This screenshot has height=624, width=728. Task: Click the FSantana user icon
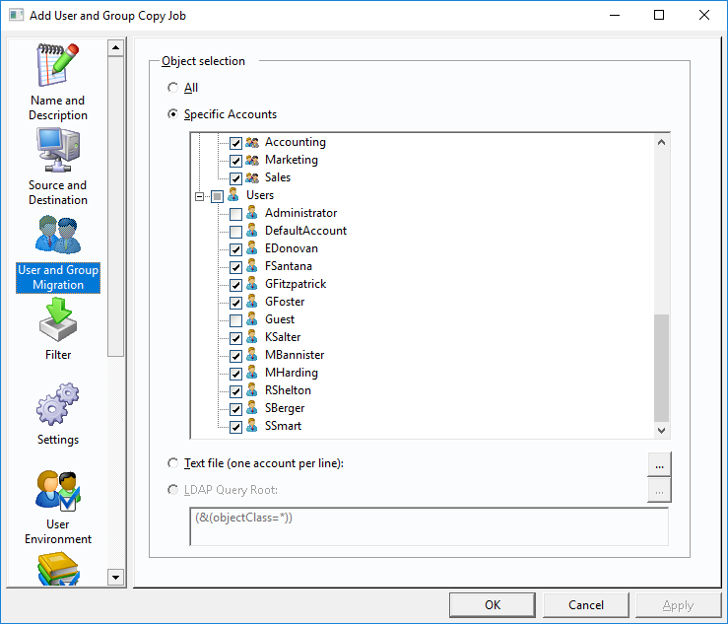tap(252, 266)
